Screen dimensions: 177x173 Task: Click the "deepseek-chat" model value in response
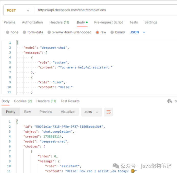coord(53,142)
